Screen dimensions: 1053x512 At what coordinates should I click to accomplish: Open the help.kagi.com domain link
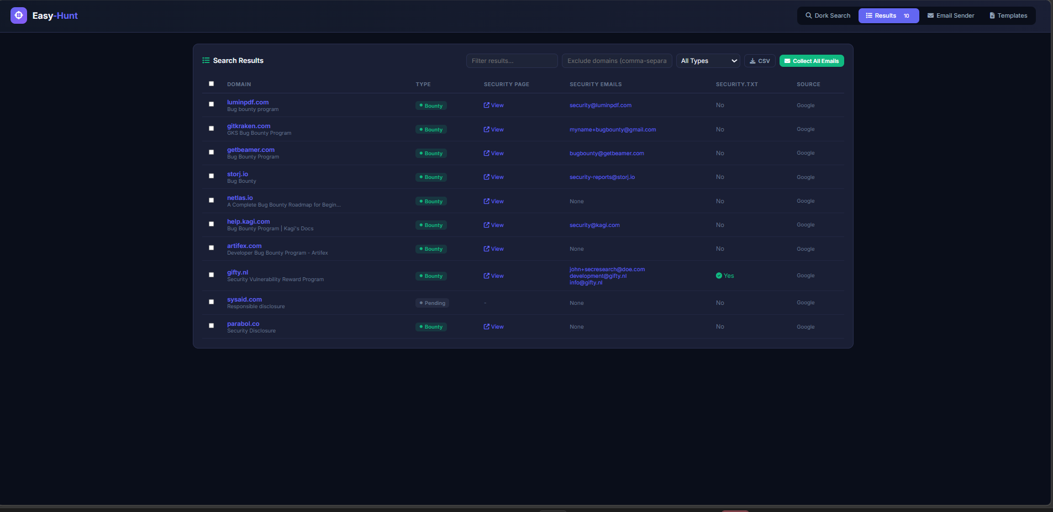point(249,221)
